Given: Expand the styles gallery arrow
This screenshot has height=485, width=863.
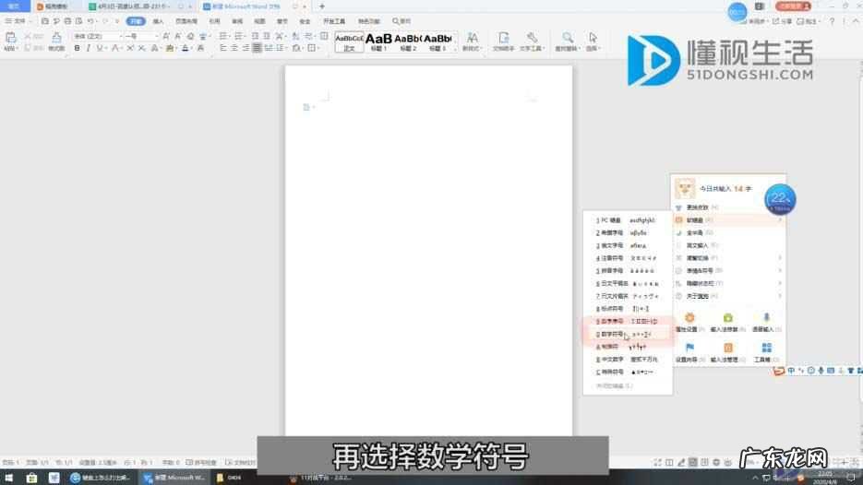Looking at the screenshot, I should (x=455, y=48).
